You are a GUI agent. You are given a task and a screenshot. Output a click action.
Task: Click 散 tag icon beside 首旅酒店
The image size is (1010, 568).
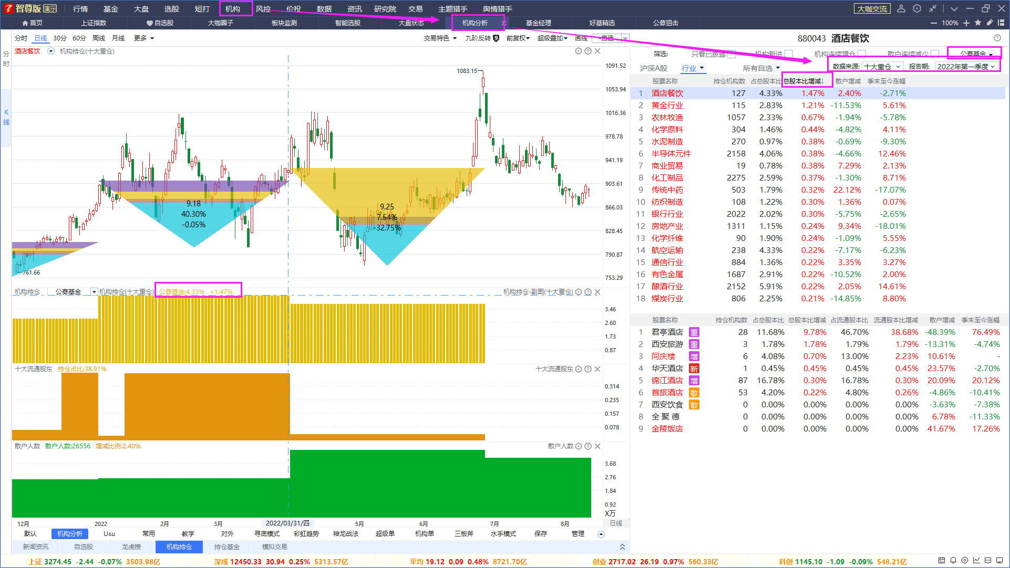click(694, 393)
